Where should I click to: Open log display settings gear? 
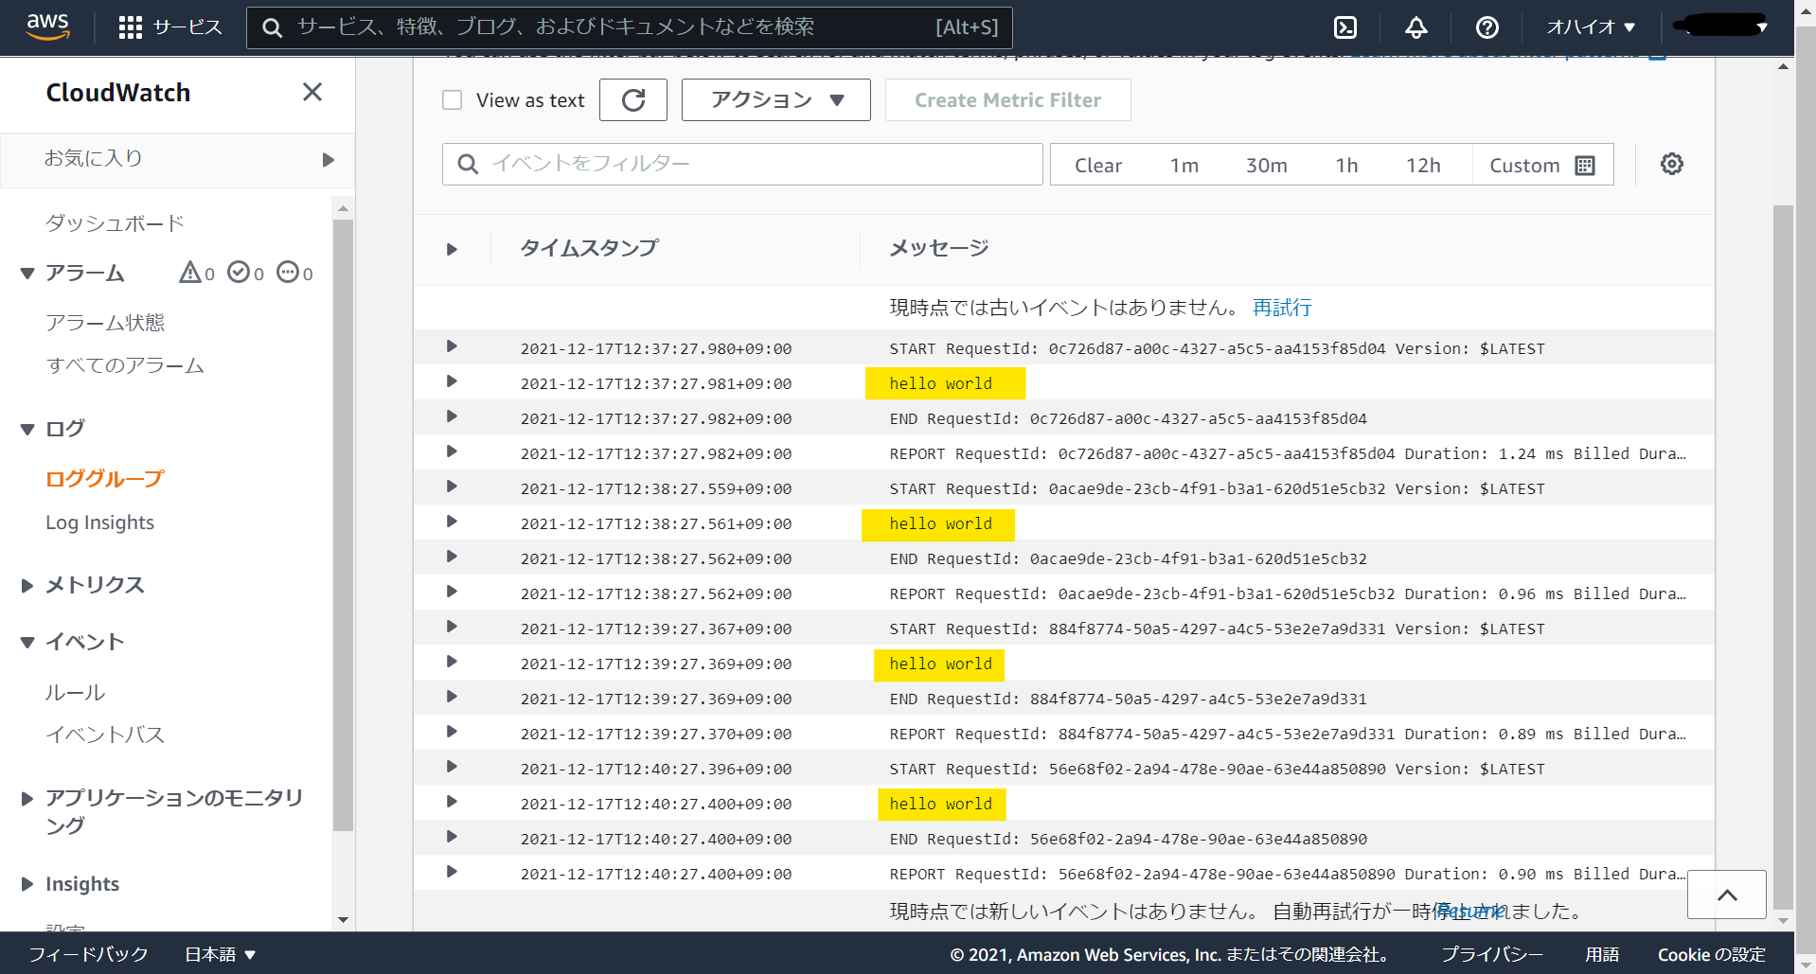[1672, 164]
